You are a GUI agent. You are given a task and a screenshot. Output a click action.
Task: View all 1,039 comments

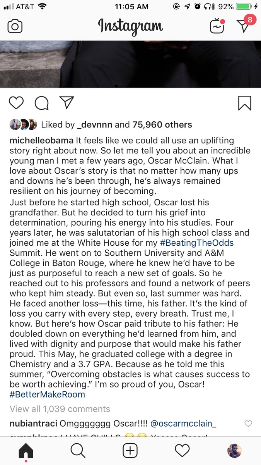pos(60,409)
